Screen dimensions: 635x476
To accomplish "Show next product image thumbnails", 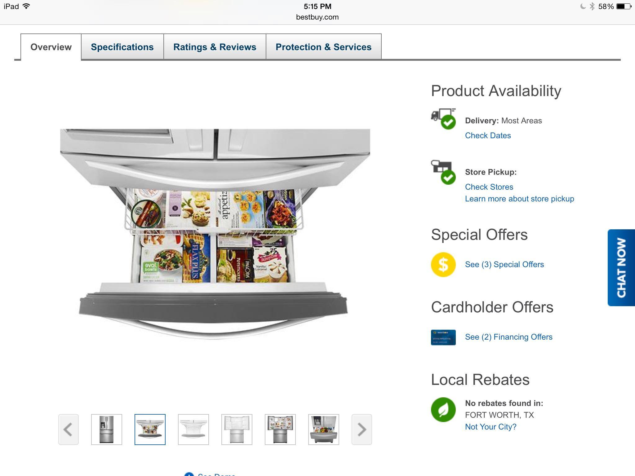I will pos(362,430).
